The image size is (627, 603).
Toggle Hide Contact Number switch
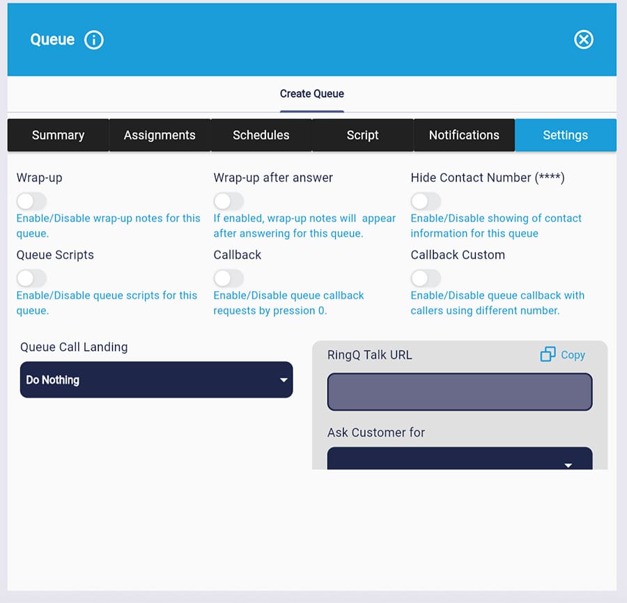pos(426,201)
